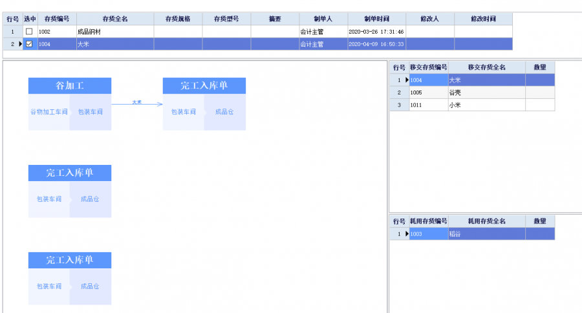Viewport: 582px width, 313px height.
Task: Click the 选中 column header
Action: tap(30, 19)
